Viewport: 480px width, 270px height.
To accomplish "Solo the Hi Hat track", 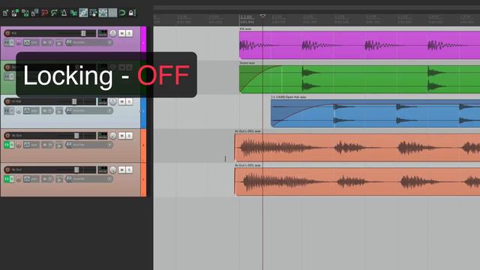I will pyautogui.click(x=129, y=101).
